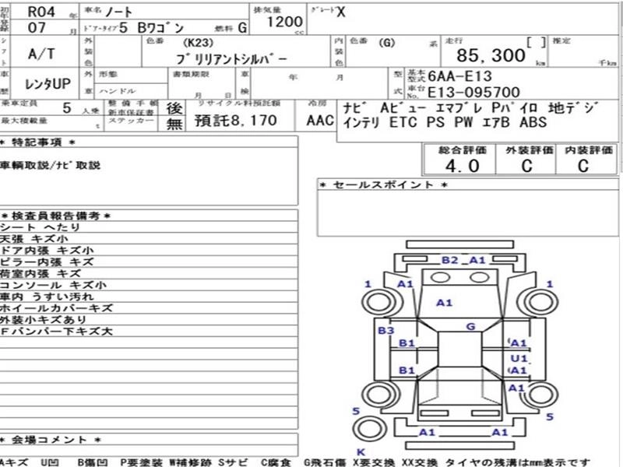This screenshot has height=467, width=623.
Task: Click the chassis number E13-095700
Action: pyautogui.click(x=473, y=92)
